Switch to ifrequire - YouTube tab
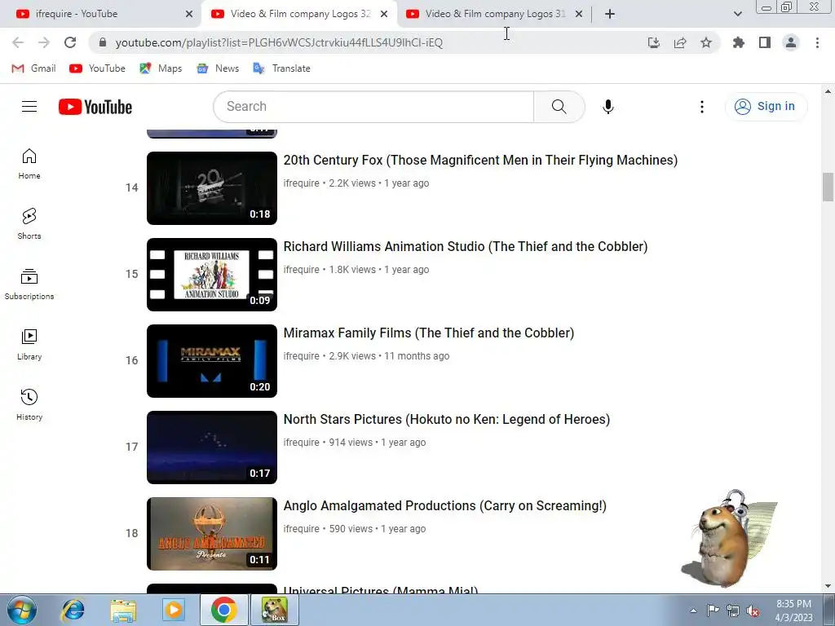 (100, 14)
